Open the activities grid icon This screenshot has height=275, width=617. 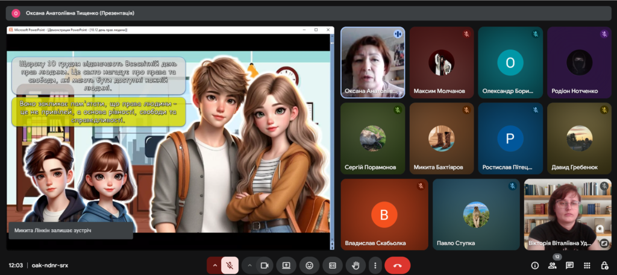point(587,265)
